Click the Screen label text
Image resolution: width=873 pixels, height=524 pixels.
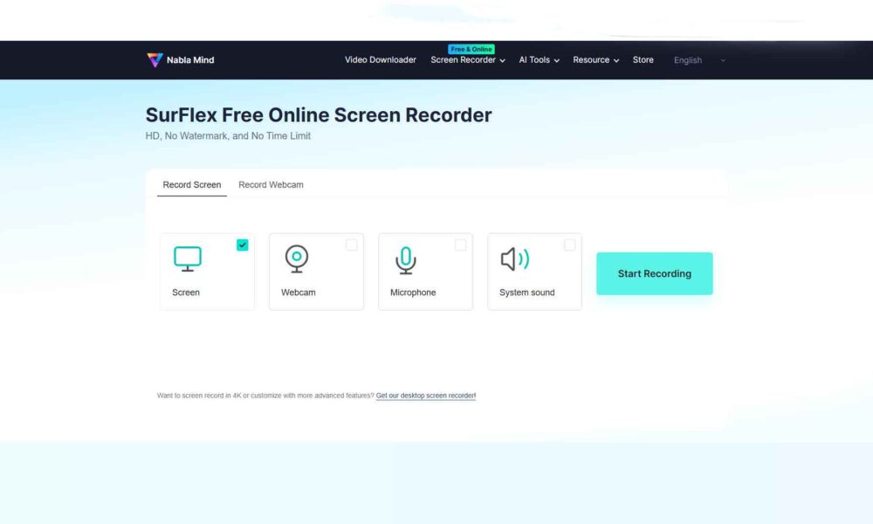(x=185, y=293)
